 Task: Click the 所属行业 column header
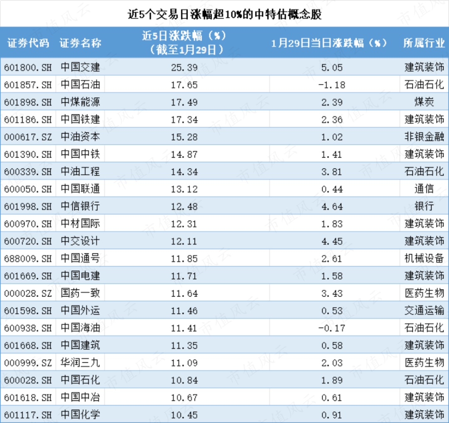tap(424, 43)
